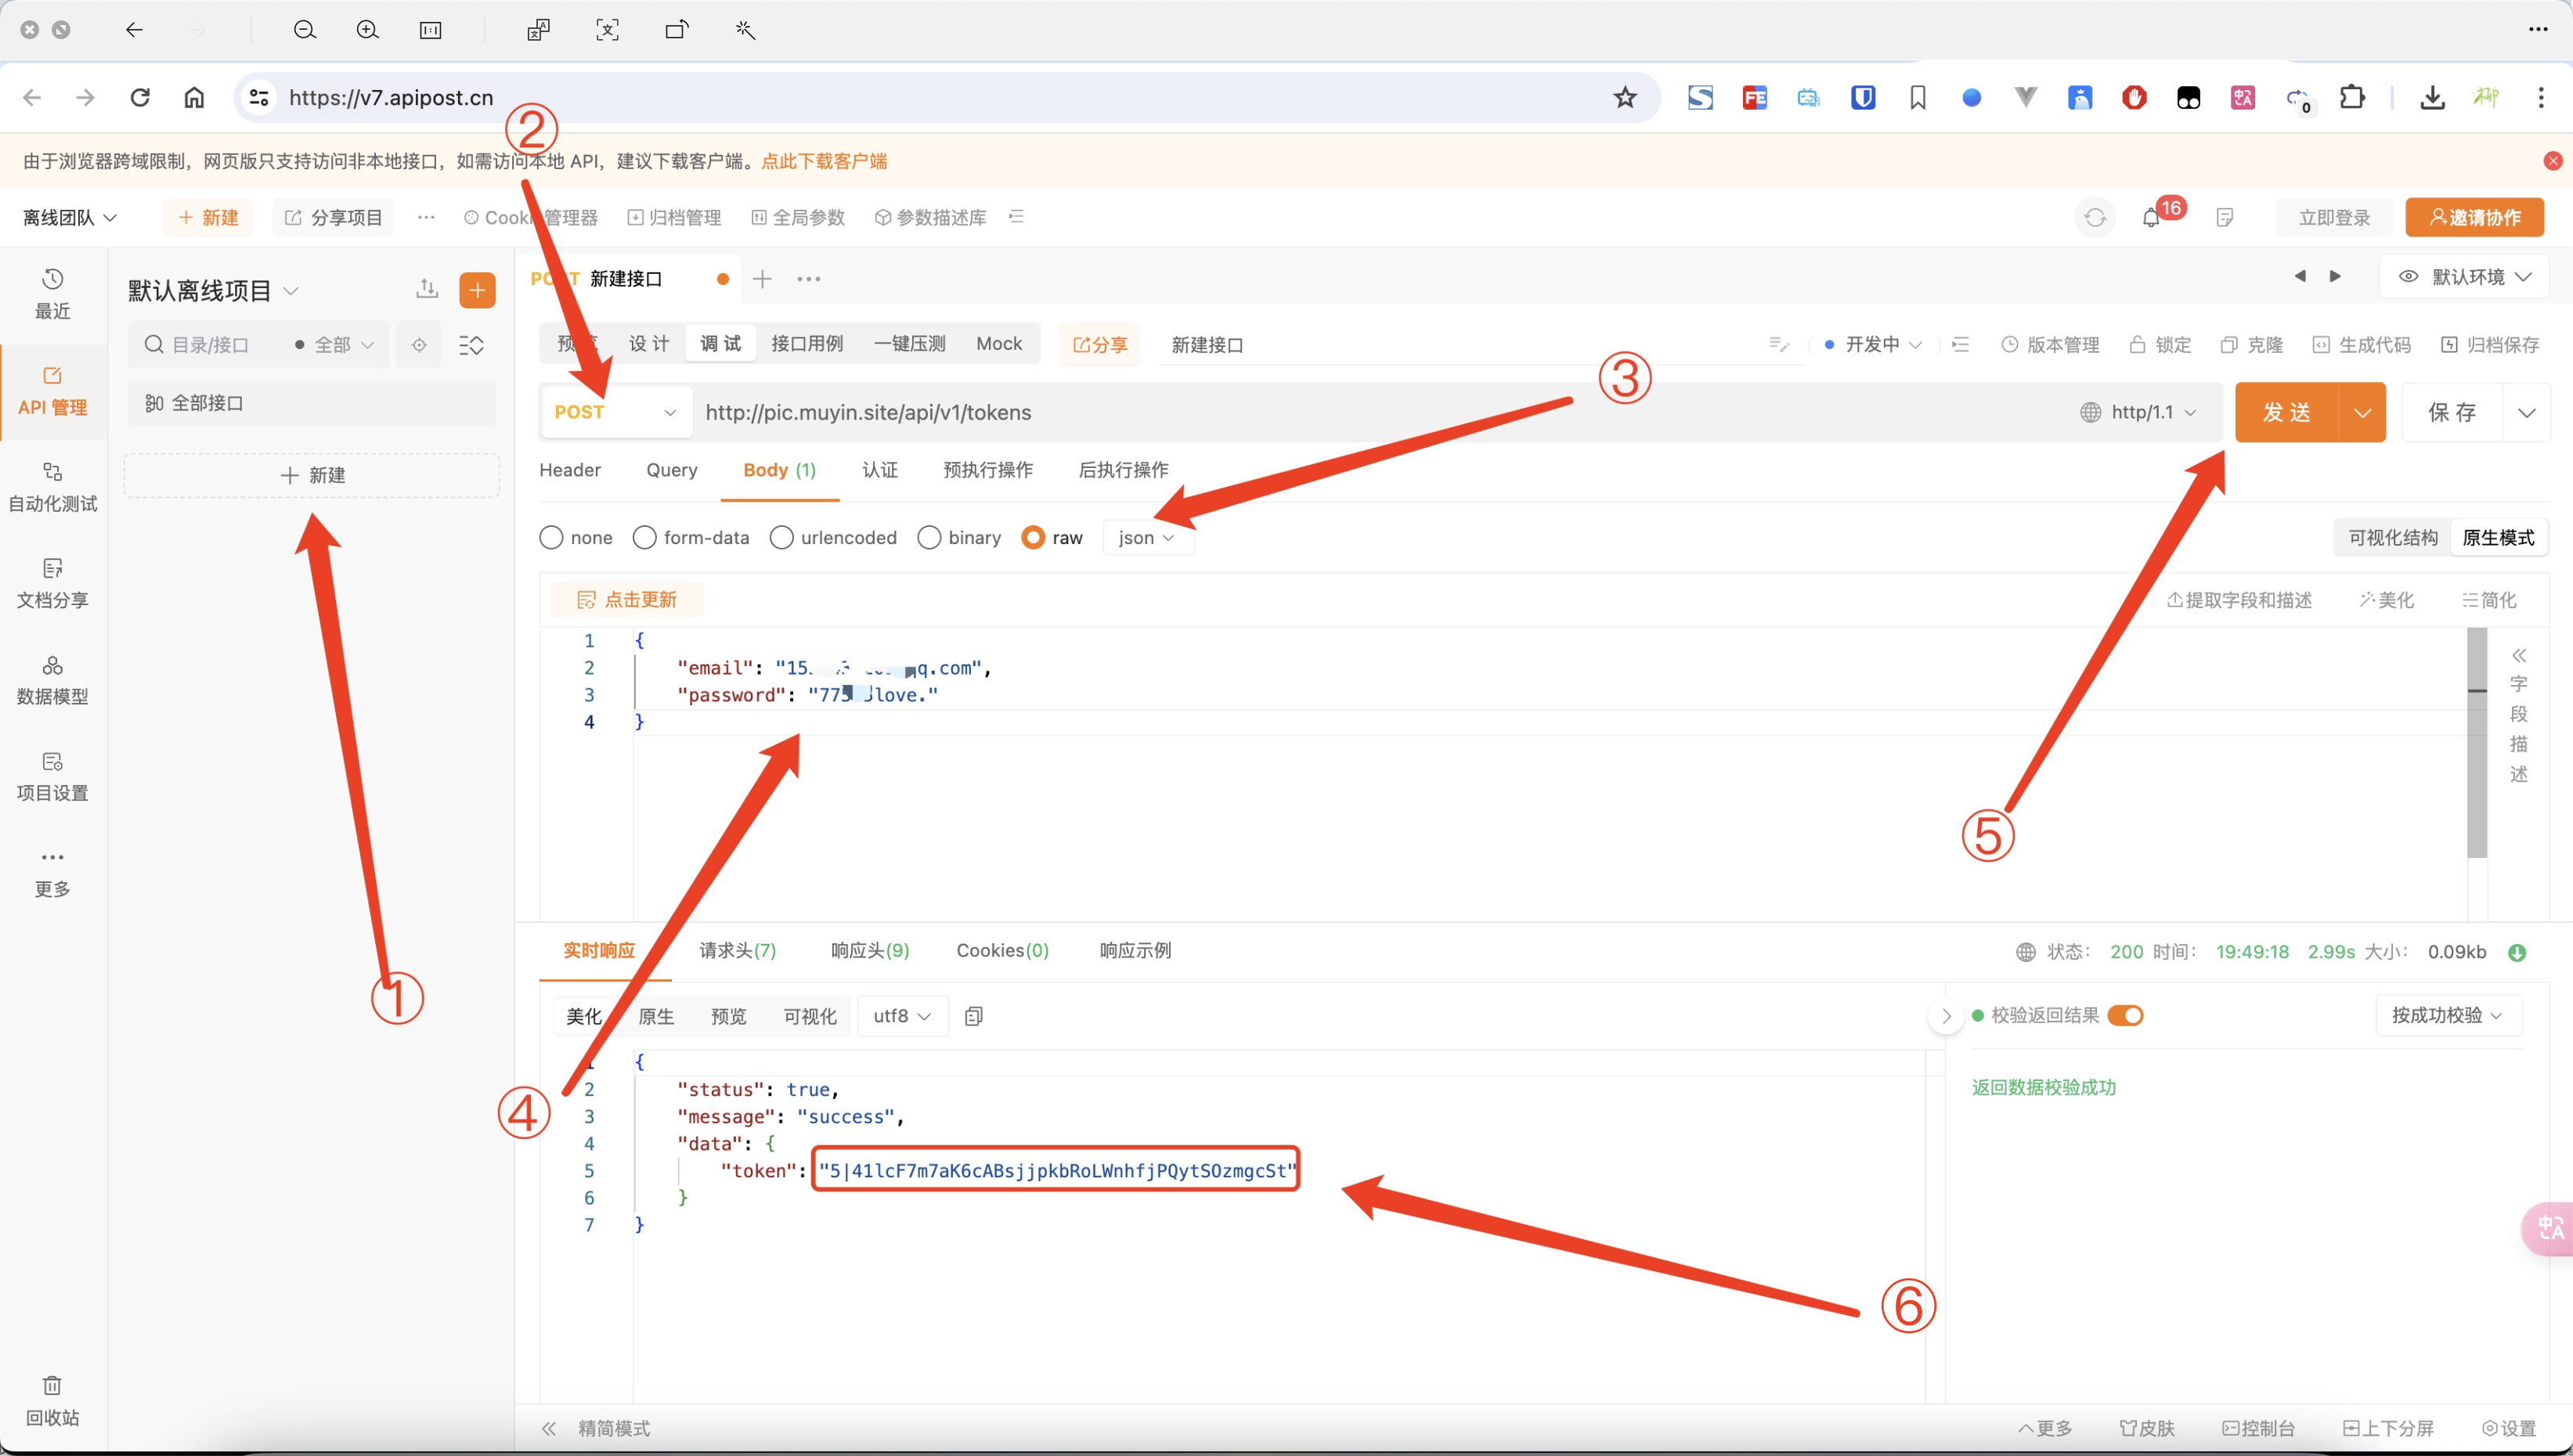
Task: Open 文档分享 sidebar item
Action: 52,583
